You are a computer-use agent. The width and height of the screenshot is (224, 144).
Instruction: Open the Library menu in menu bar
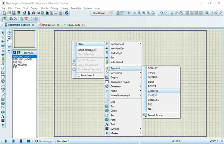(x=64, y=8)
